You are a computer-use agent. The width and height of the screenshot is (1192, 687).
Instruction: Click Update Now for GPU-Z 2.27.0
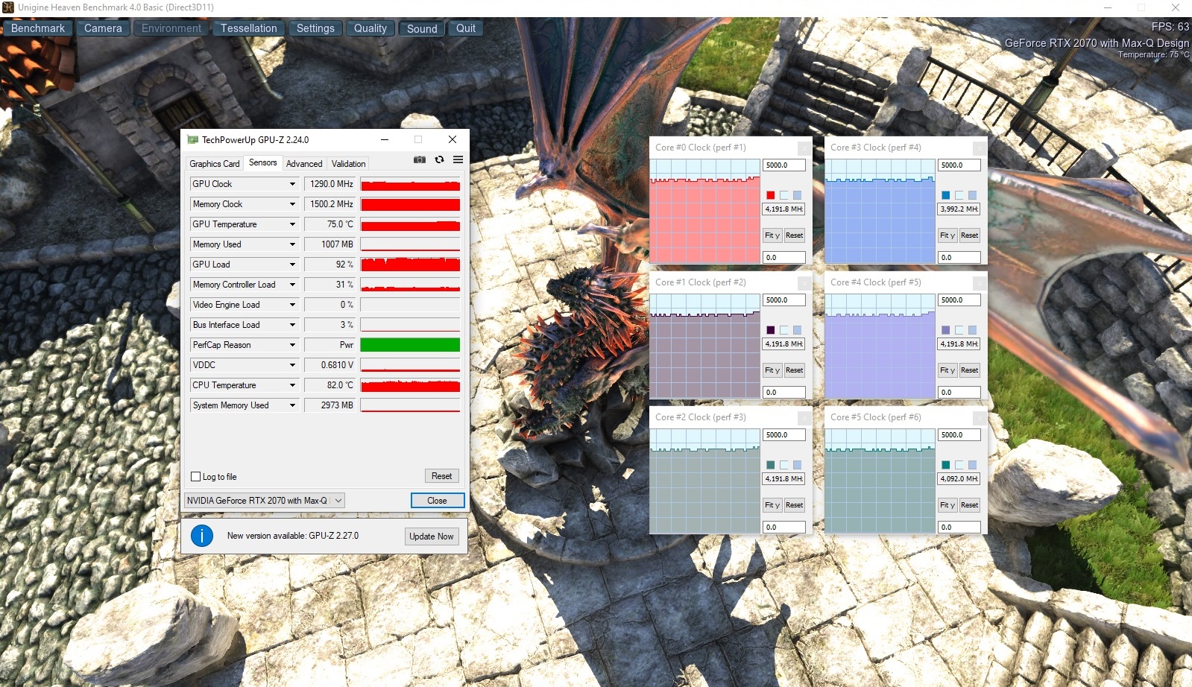tap(432, 536)
